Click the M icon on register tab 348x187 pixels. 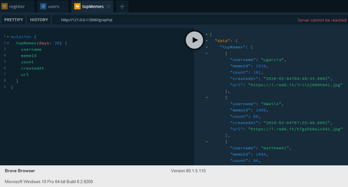(5, 6)
